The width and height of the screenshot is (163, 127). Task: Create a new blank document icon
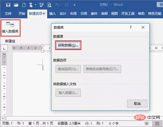(x=24, y=5)
